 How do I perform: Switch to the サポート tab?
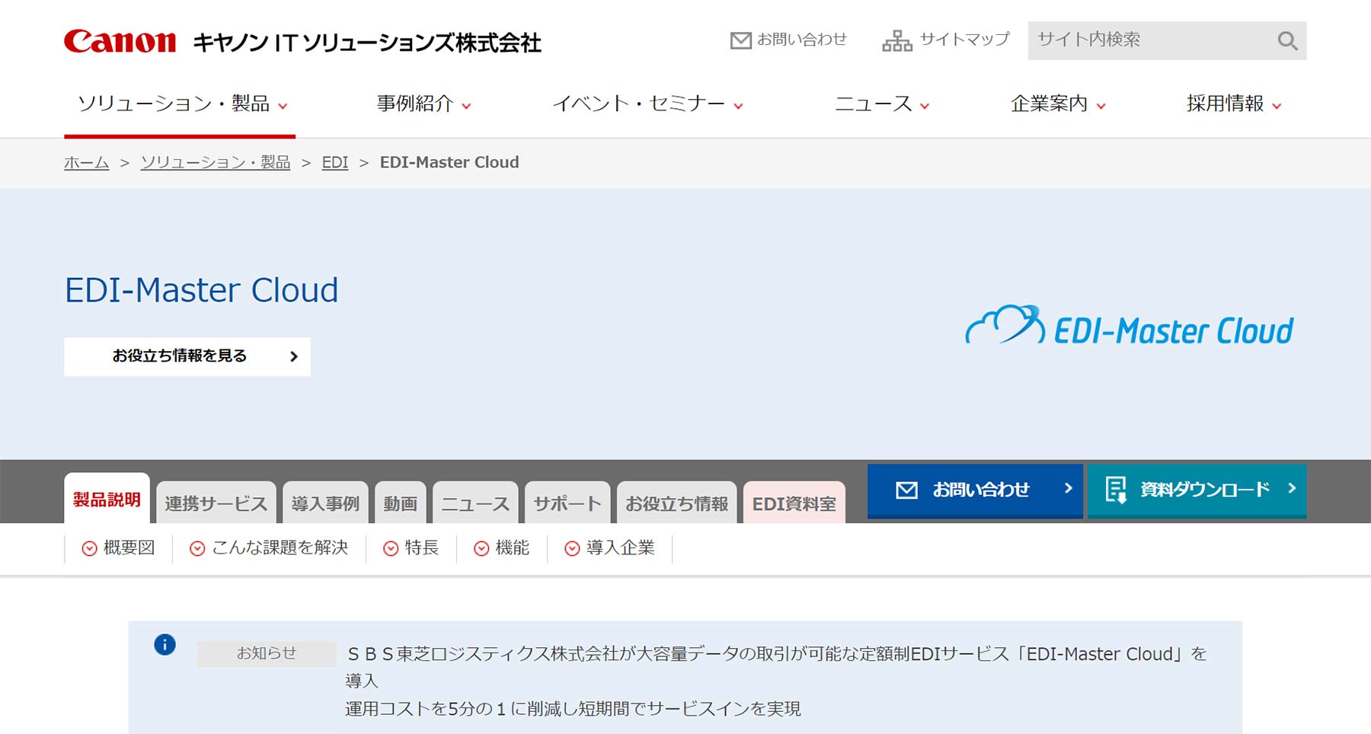point(567,503)
